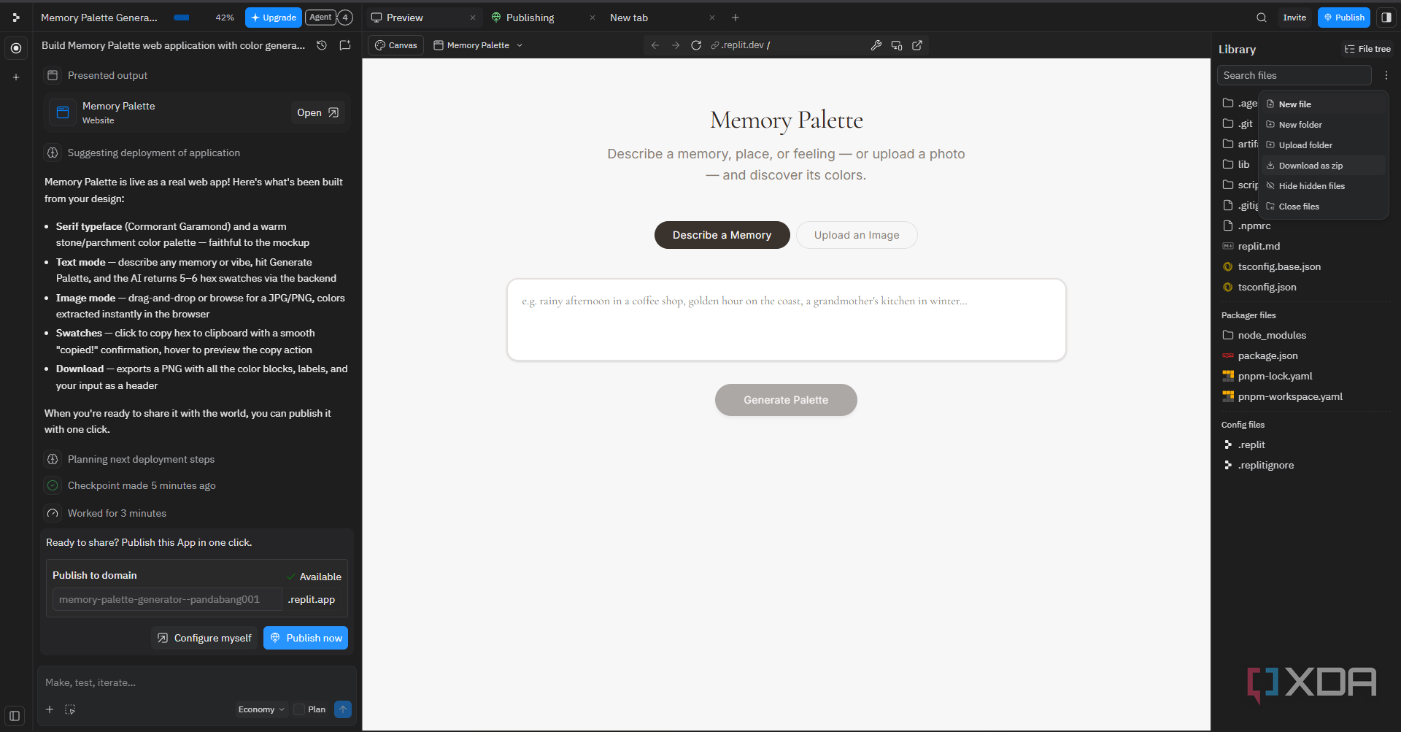Expand the .git folder
The image size is (1401, 732).
tap(1238, 123)
